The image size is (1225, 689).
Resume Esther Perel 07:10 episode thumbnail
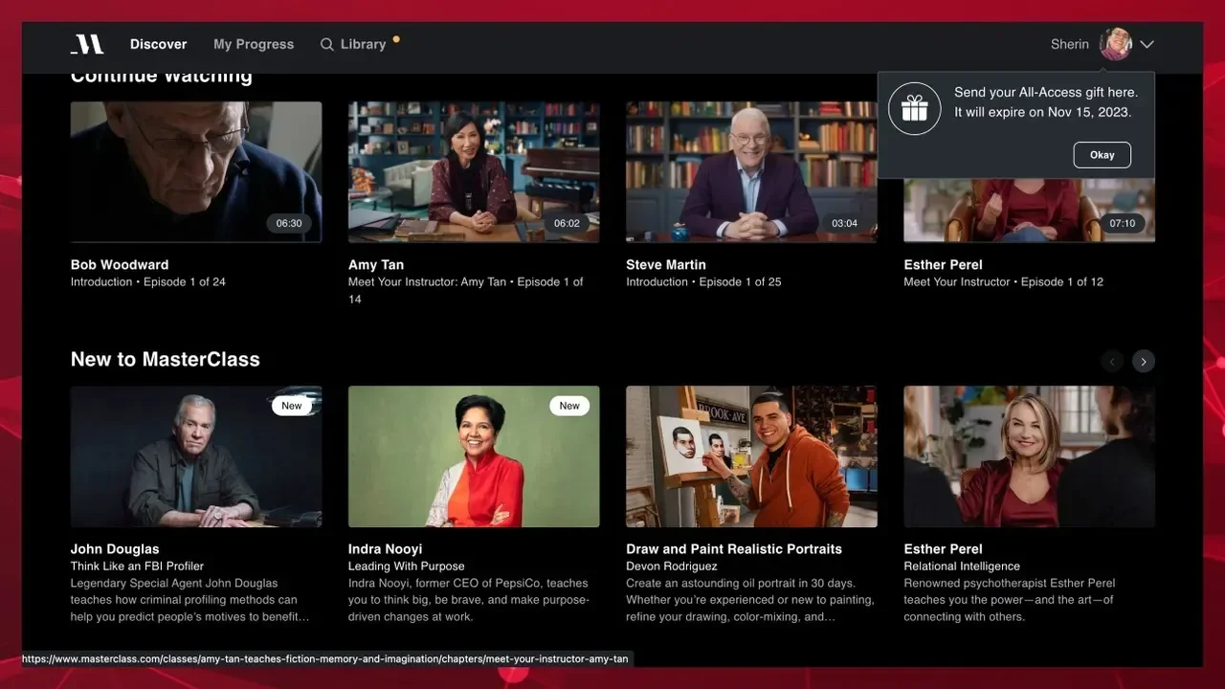pyautogui.click(x=1030, y=210)
